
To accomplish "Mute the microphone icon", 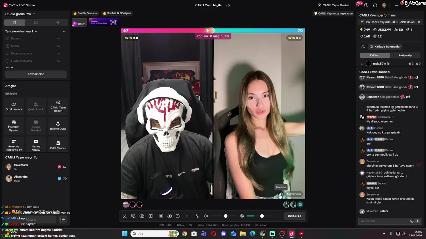I will point(242,216).
